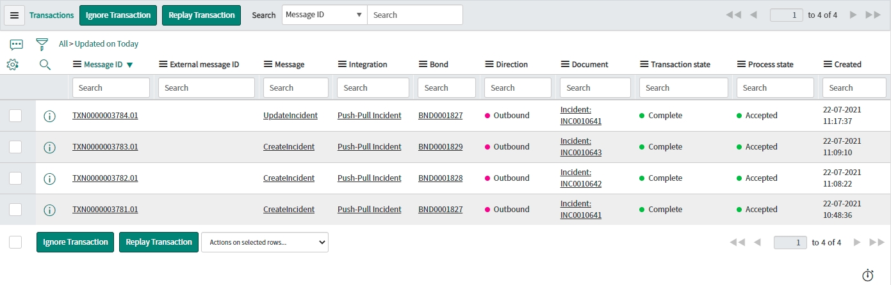Open bond BND0001828 link
Image resolution: width=891 pixels, height=285 pixels.
coord(440,178)
